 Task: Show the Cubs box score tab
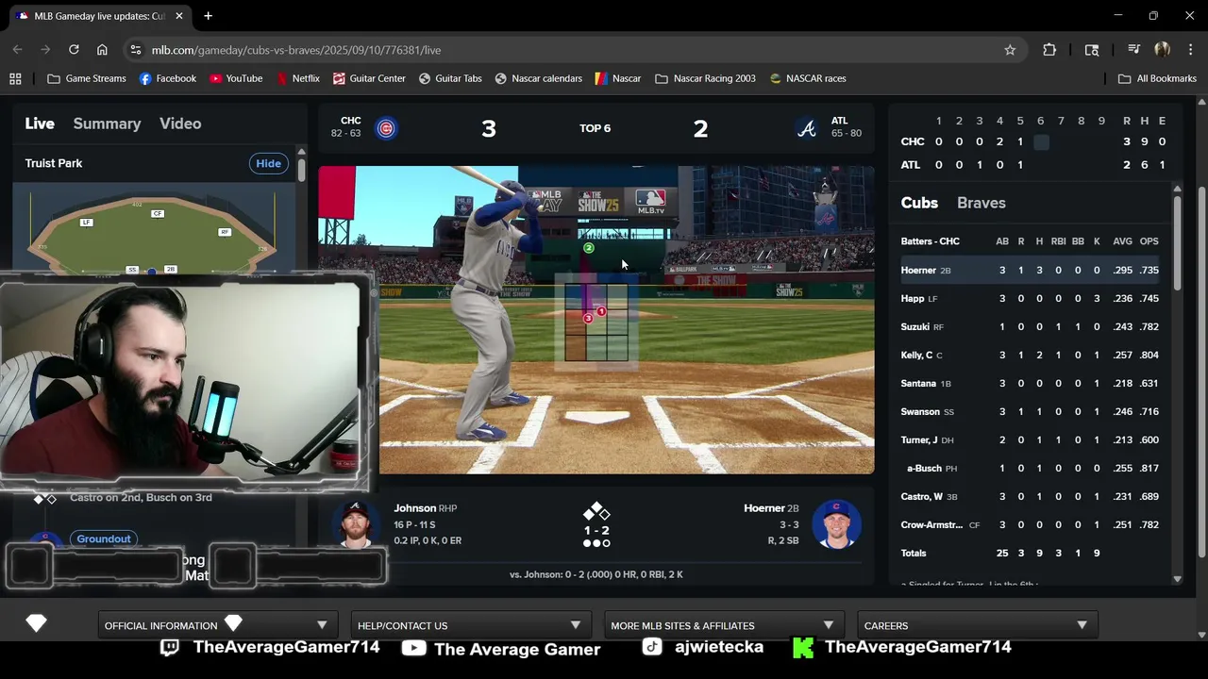919,203
